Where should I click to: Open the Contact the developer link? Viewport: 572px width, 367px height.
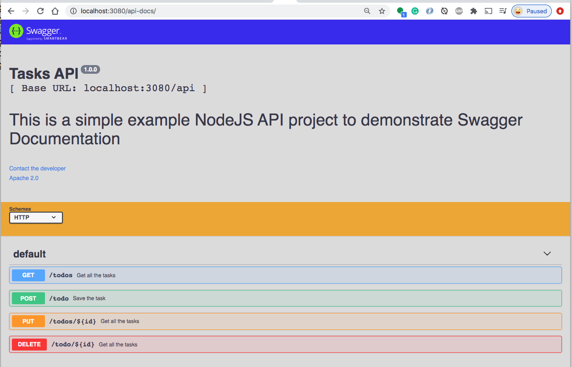[x=37, y=168]
